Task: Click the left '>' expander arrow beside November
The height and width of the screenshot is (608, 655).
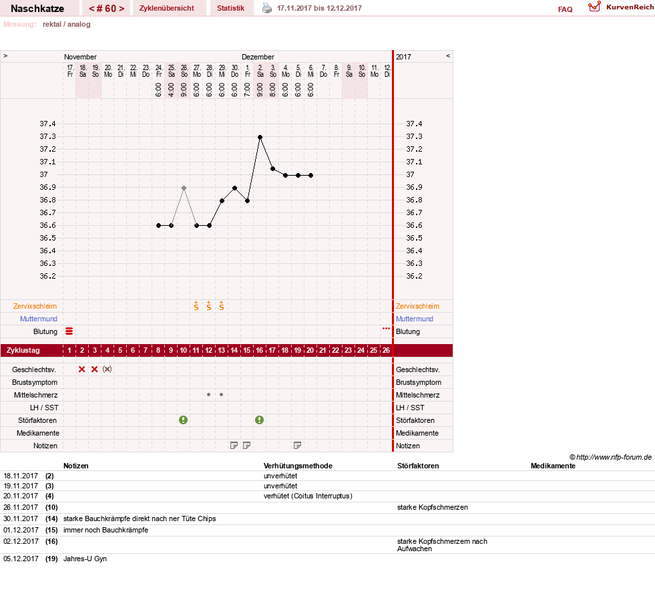Action: pos(5,56)
